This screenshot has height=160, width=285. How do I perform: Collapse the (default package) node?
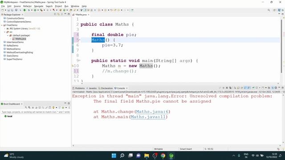click(8, 36)
